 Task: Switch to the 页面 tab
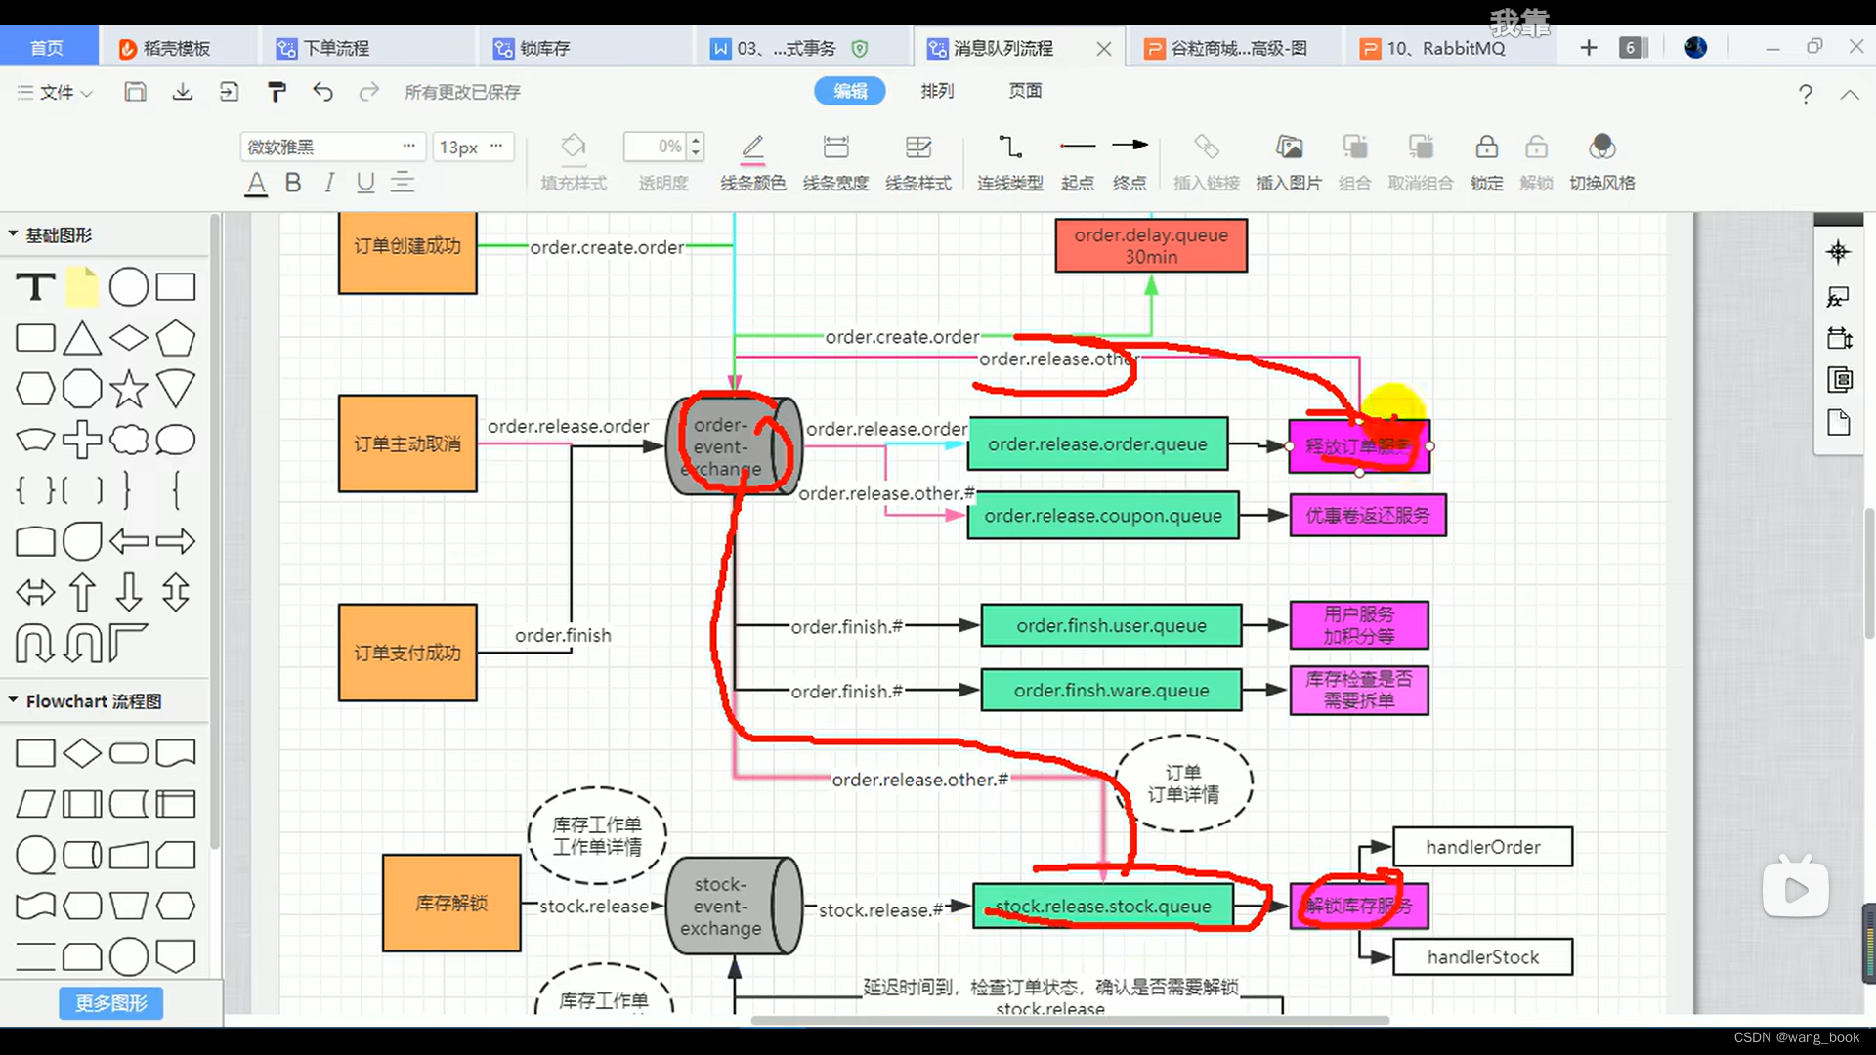click(x=1025, y=91)
